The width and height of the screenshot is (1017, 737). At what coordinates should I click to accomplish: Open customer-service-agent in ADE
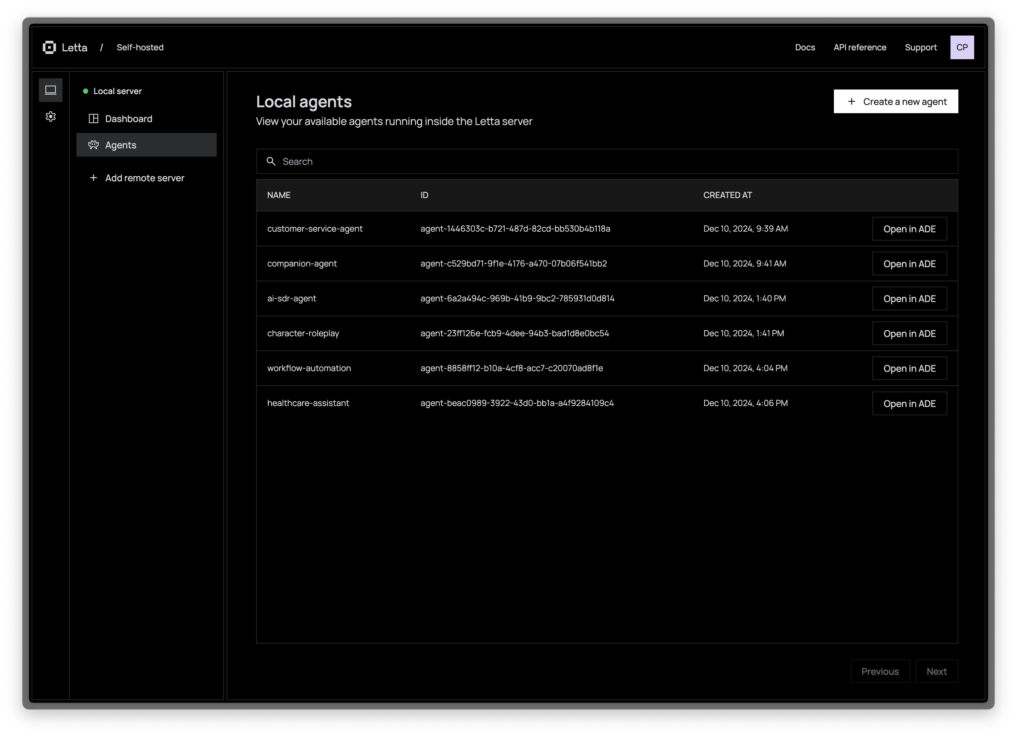[x=909, y=229]
